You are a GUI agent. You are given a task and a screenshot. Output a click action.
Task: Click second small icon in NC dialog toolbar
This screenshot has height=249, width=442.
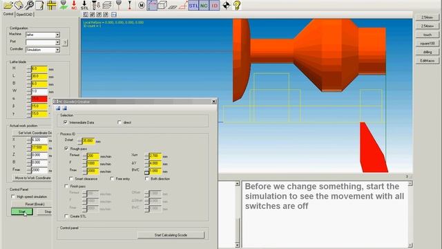pos(64,108)
